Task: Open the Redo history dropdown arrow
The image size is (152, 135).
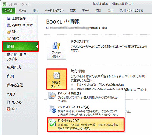Action: click(26, 5)
